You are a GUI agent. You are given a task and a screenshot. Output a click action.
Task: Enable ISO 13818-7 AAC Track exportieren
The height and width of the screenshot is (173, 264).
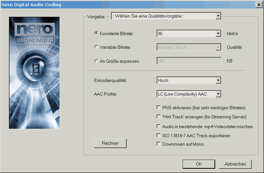(159, 135)
